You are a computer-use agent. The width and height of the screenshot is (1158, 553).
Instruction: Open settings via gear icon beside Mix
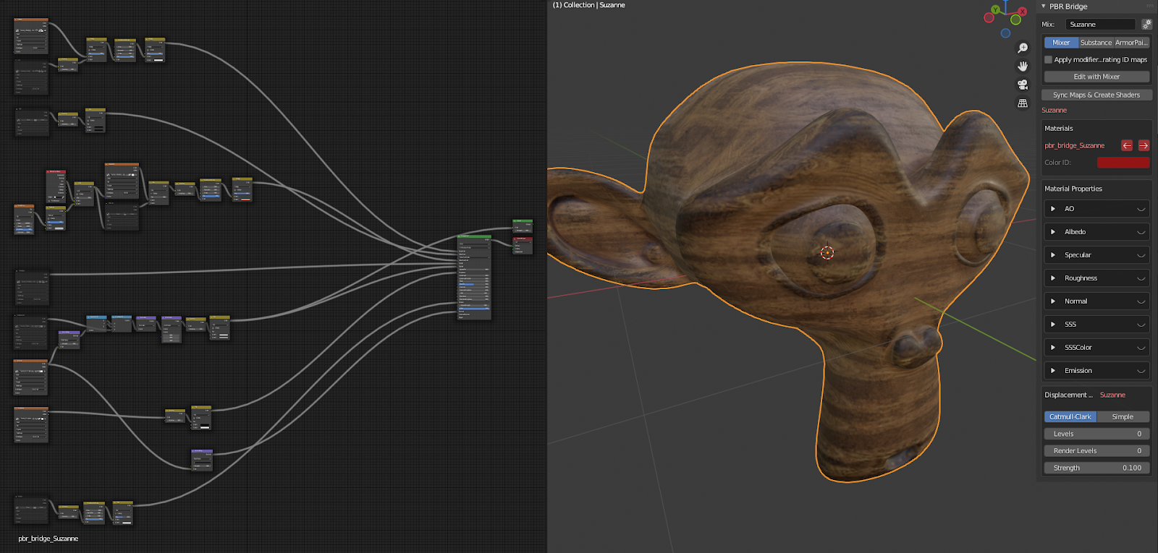pyautogui.click(x=1146, y=25)
